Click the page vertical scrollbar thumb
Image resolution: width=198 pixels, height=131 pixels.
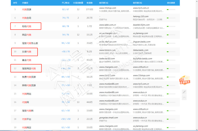coord(197,28)
